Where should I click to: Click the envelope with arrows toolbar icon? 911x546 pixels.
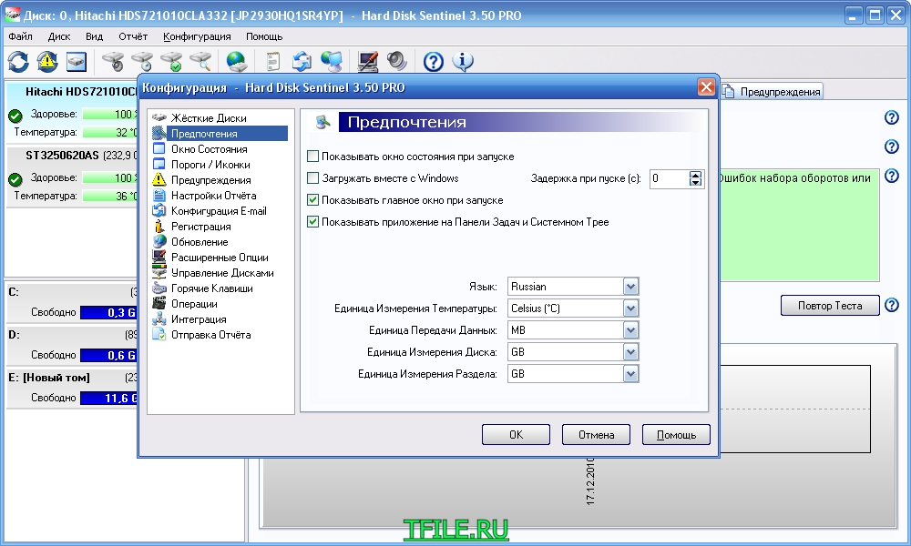point(302,61)
